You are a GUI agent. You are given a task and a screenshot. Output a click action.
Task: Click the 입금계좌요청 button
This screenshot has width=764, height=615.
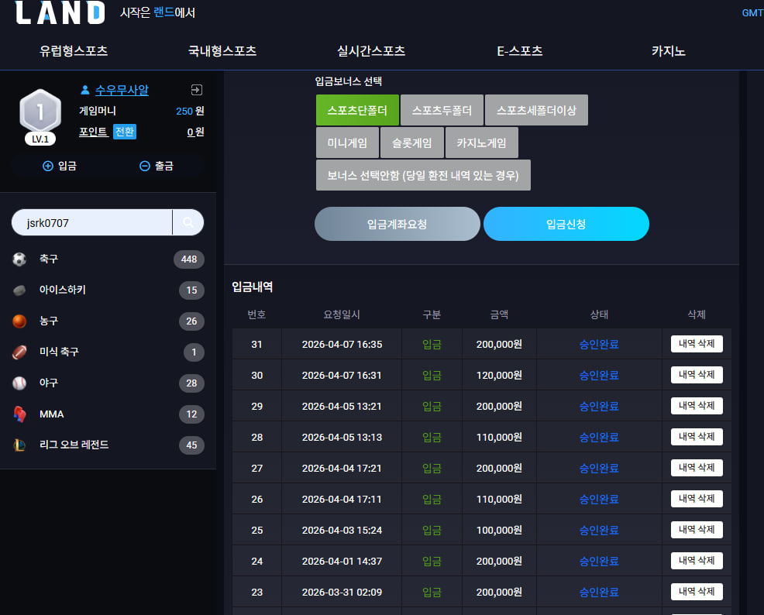pyautogui.click(x=397, y=224)
